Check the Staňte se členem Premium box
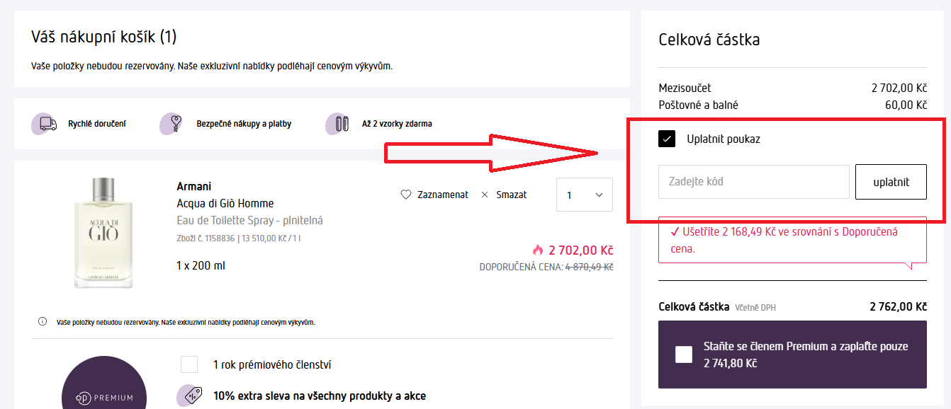 (684, 355)
